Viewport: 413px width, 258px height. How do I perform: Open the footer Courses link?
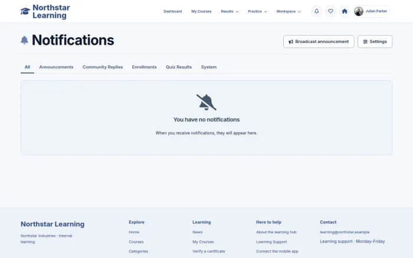tap(136, 242)
